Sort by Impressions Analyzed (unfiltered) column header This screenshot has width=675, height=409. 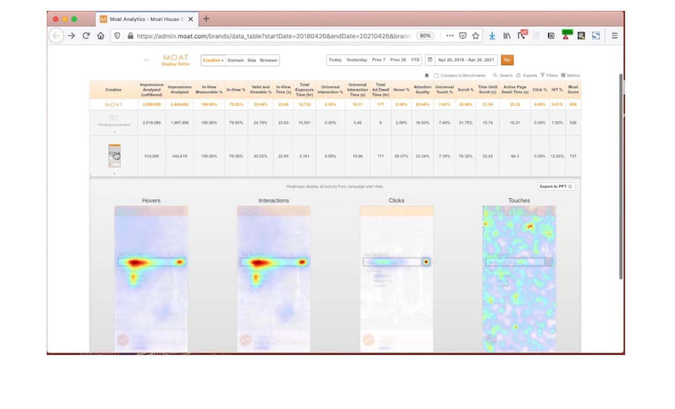coord(152,89)
